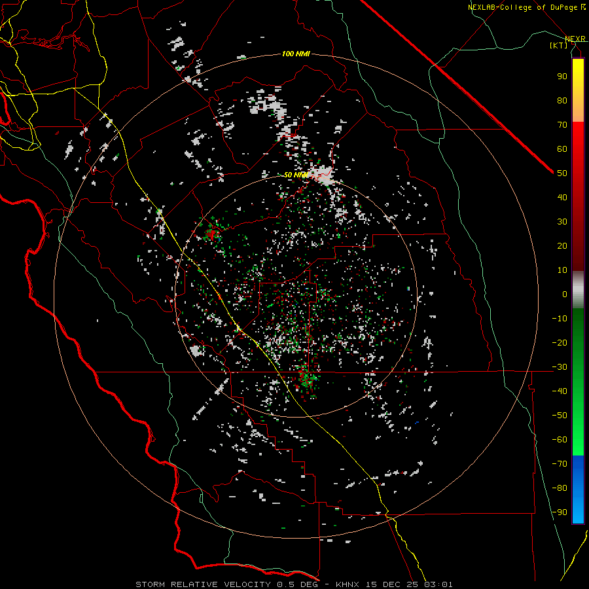The height and width of the screenshot is (589, 589).
Task: Select the 80 value on velocity scale
Action: click(x=562, y=100)
